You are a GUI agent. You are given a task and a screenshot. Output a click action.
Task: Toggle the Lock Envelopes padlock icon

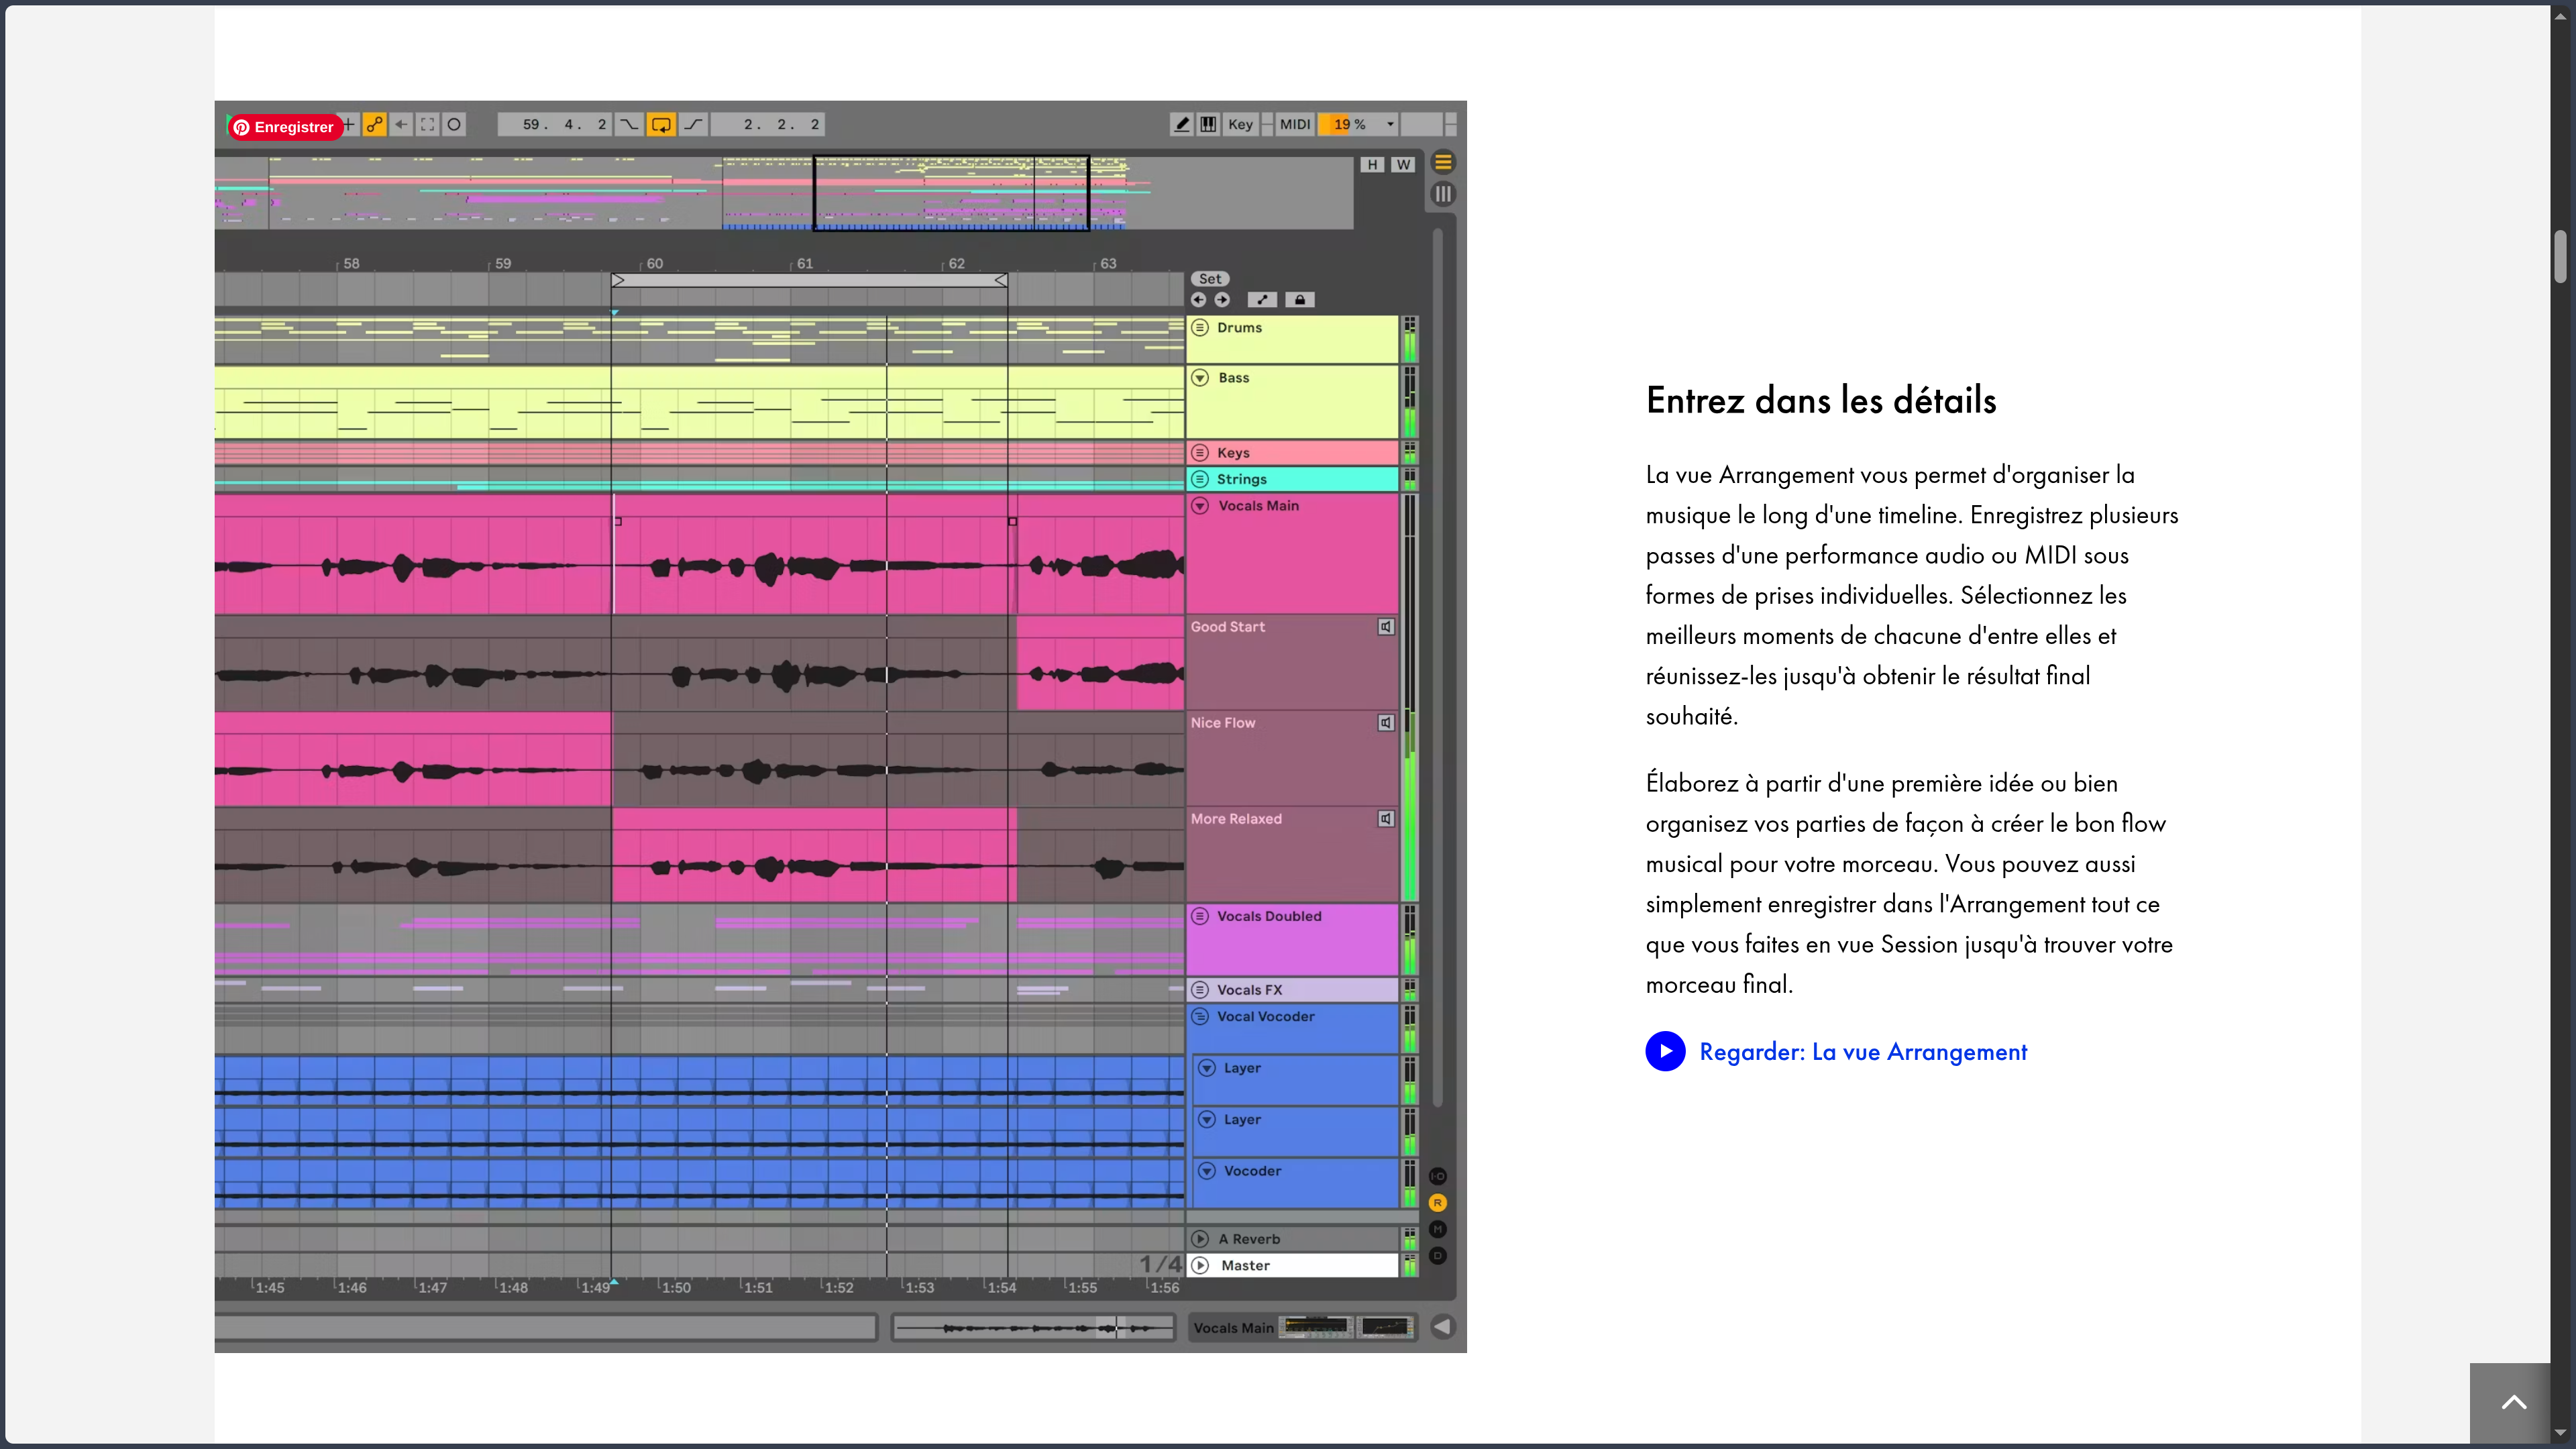pyautogui.click(x=1300, y=300)
